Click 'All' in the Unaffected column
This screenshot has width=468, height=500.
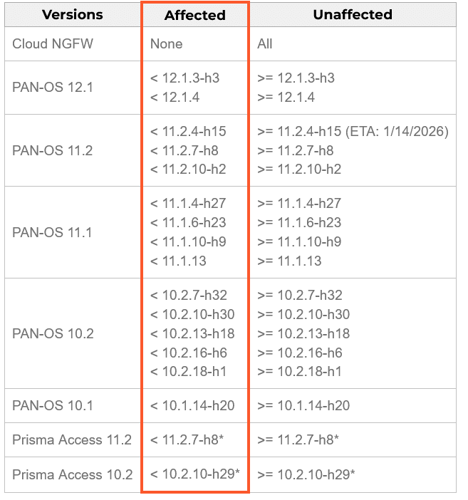(x=265, y=44)
